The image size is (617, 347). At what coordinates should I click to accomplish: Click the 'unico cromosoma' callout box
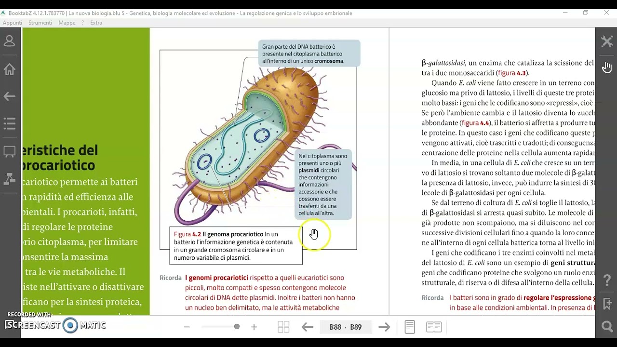point(309,53)
